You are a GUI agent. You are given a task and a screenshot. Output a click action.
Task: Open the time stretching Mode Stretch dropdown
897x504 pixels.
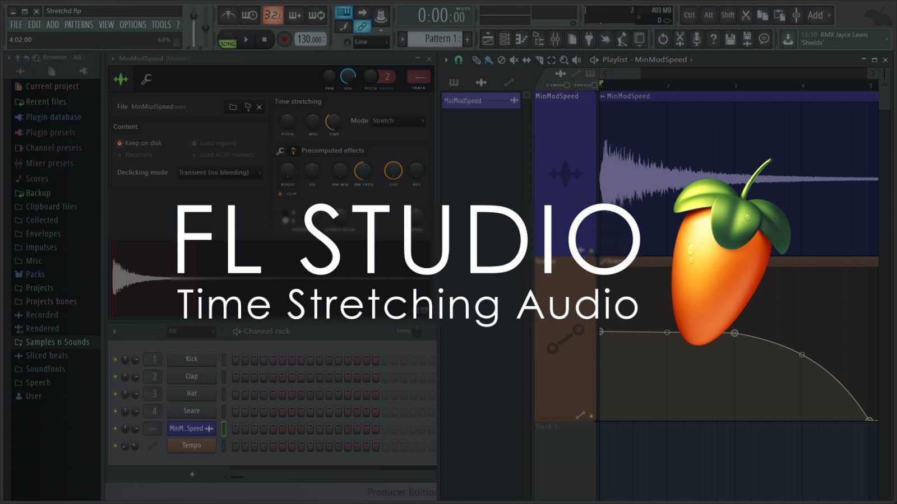point(399,120)
